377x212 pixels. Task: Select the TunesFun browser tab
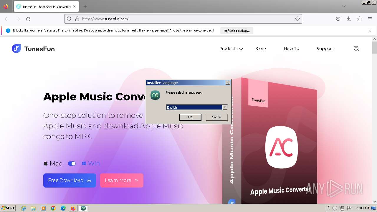coord(46,6)
